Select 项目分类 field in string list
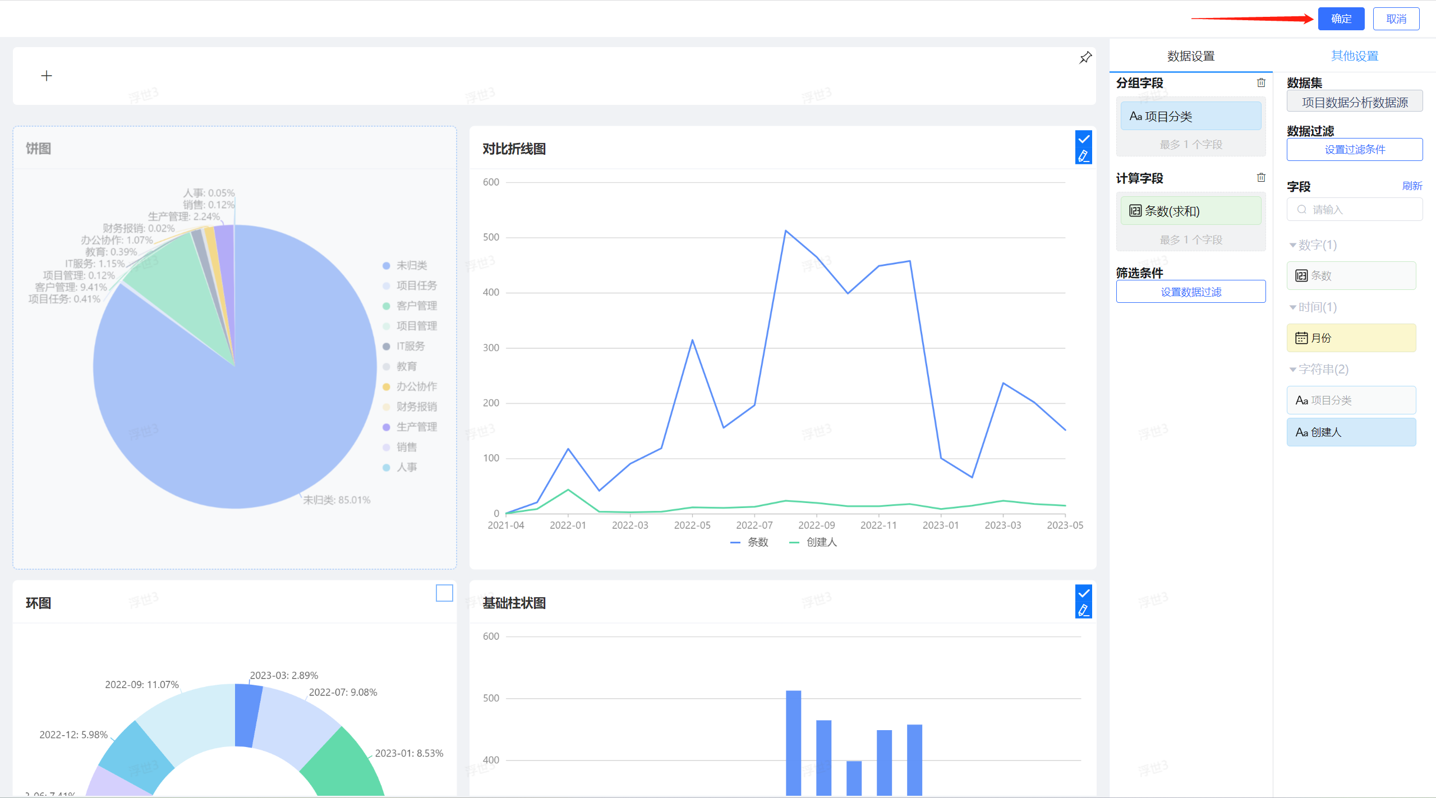 [x=1351, y=400]
